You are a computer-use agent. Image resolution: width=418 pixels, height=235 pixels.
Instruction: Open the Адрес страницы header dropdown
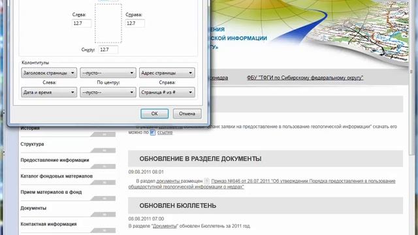(x=167, y=72)
